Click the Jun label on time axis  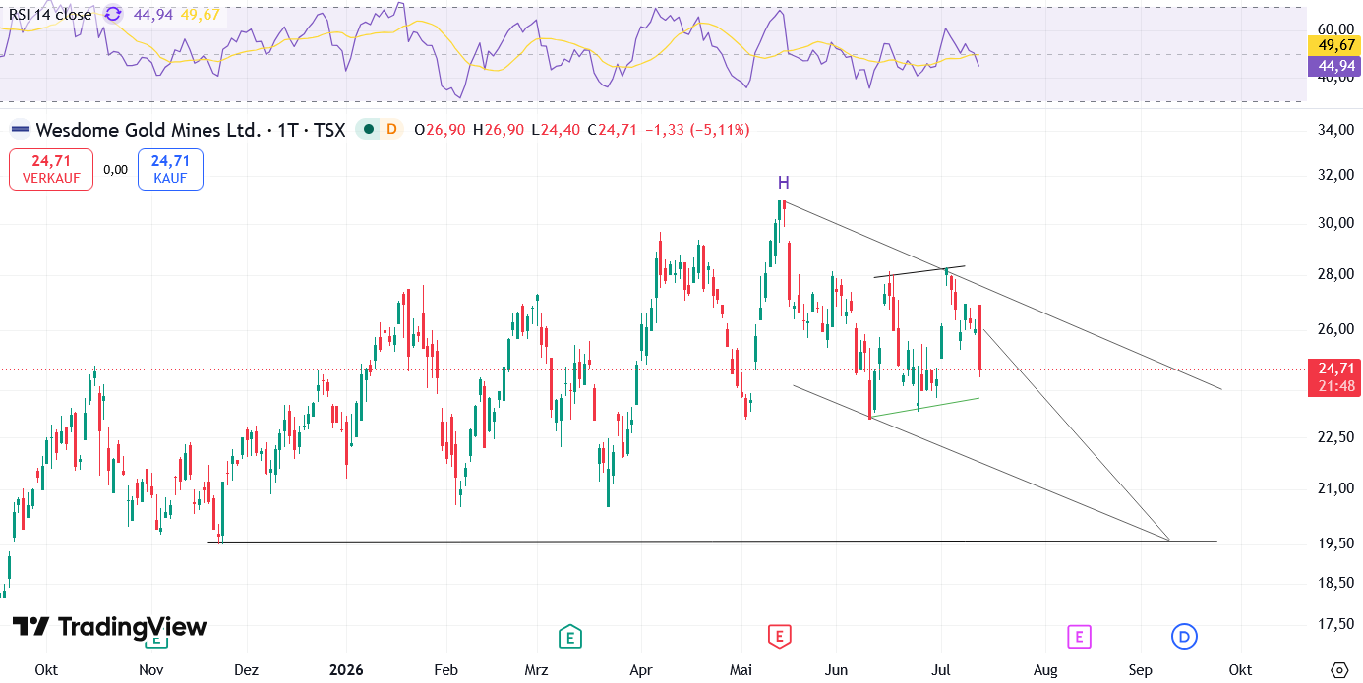click(836, 670)
